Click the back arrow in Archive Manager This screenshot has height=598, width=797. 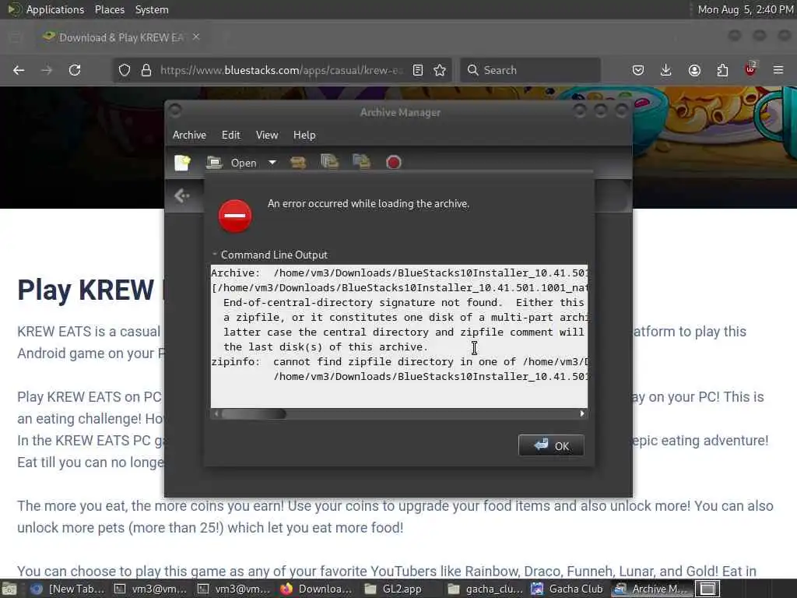pyautogui.click(x=181, y=195)
